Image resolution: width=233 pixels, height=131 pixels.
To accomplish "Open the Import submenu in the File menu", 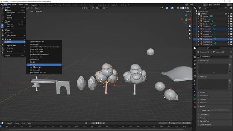I will [15, 39].
